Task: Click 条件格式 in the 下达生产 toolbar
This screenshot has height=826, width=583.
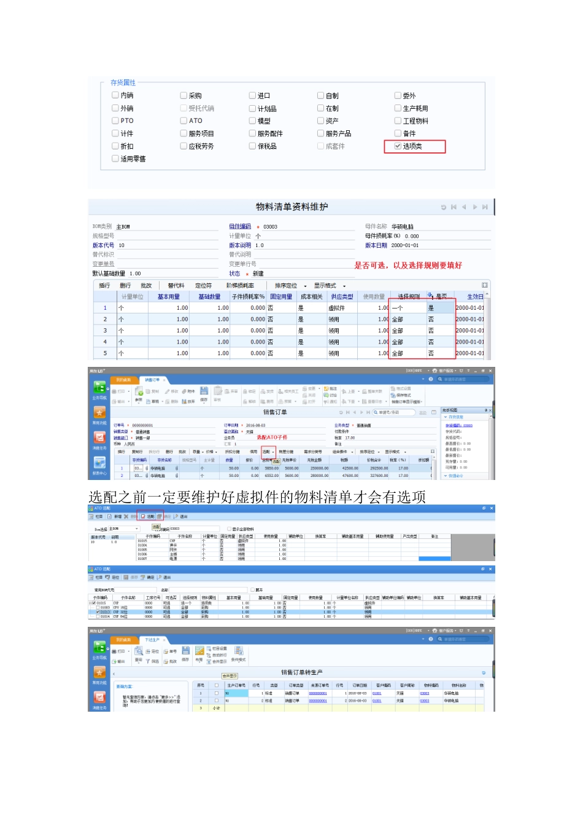Action: click(x=239, y=654)
